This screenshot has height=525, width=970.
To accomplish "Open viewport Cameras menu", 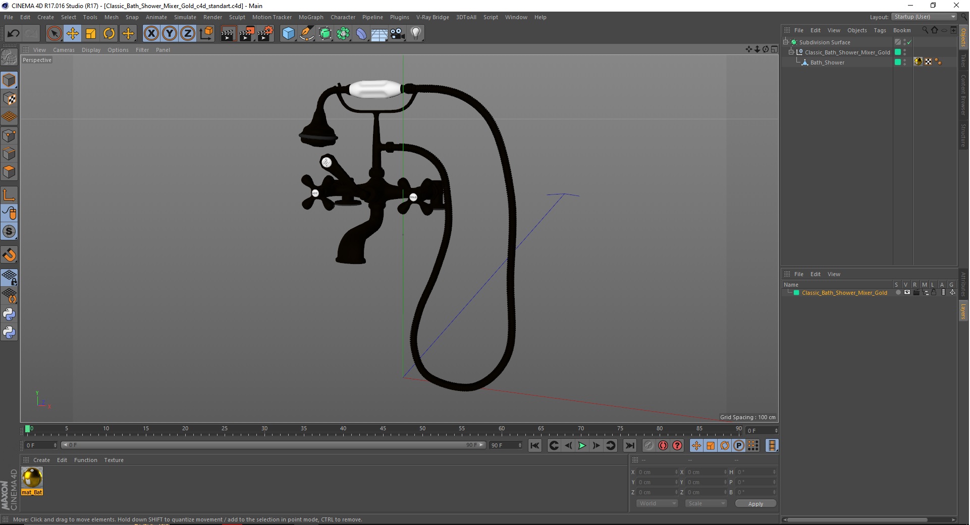I will point(64,50).
